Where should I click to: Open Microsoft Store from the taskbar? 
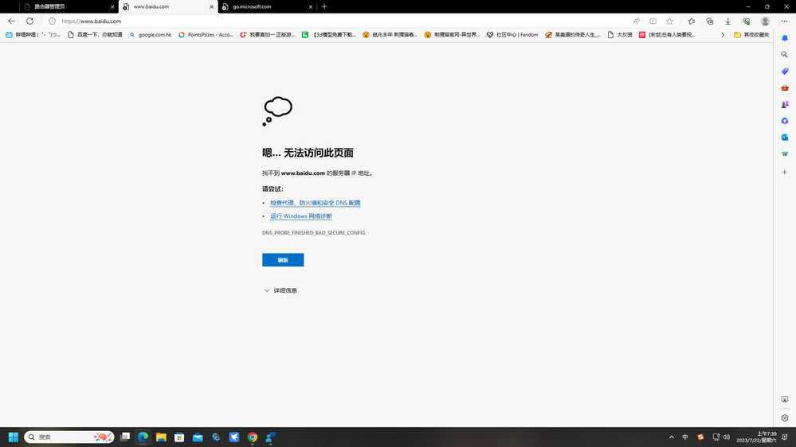tap(179, 437)
